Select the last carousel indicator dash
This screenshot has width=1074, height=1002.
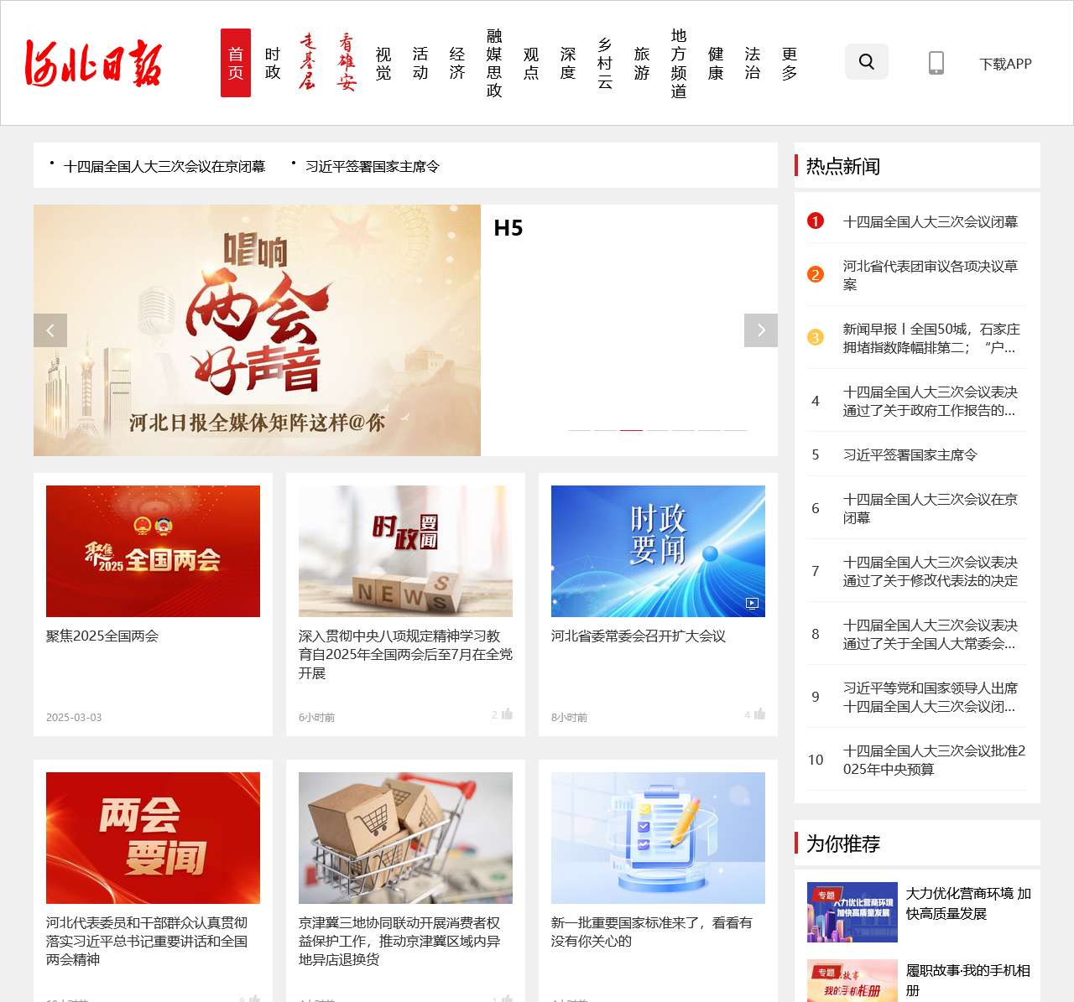(735, 430)
